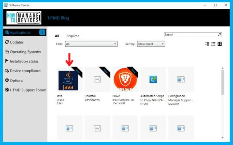This screenshot has width=233, height=145.
Task: Select the second tile in the second row
Action: coord(97,128)
